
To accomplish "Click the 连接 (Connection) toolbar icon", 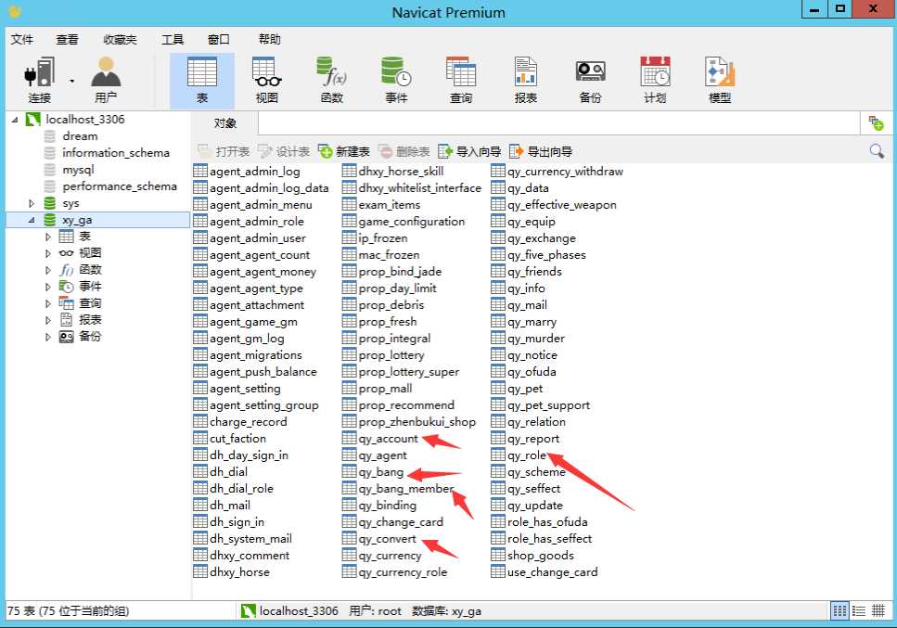I will 39,80.
